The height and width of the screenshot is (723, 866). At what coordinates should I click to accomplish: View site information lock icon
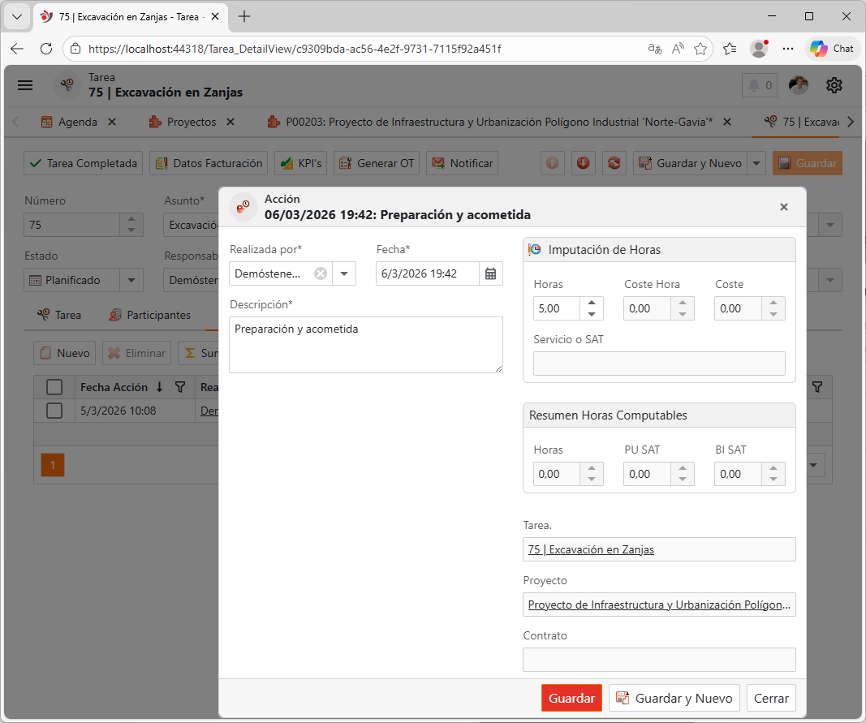[75, 49]
